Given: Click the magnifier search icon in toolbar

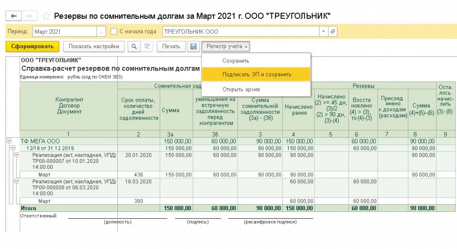Looking at the screenshot, I should [x=133, y=46].
